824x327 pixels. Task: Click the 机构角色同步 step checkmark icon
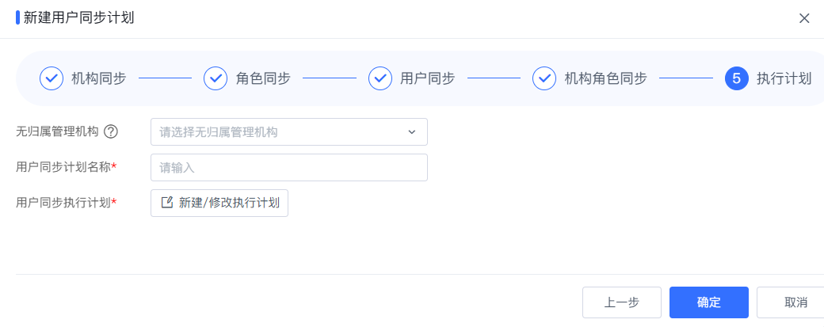pyautogui.click(x=544, y=78)
